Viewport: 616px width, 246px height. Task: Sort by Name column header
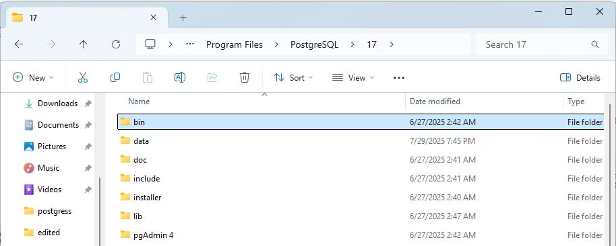click(x=139, y=101)
